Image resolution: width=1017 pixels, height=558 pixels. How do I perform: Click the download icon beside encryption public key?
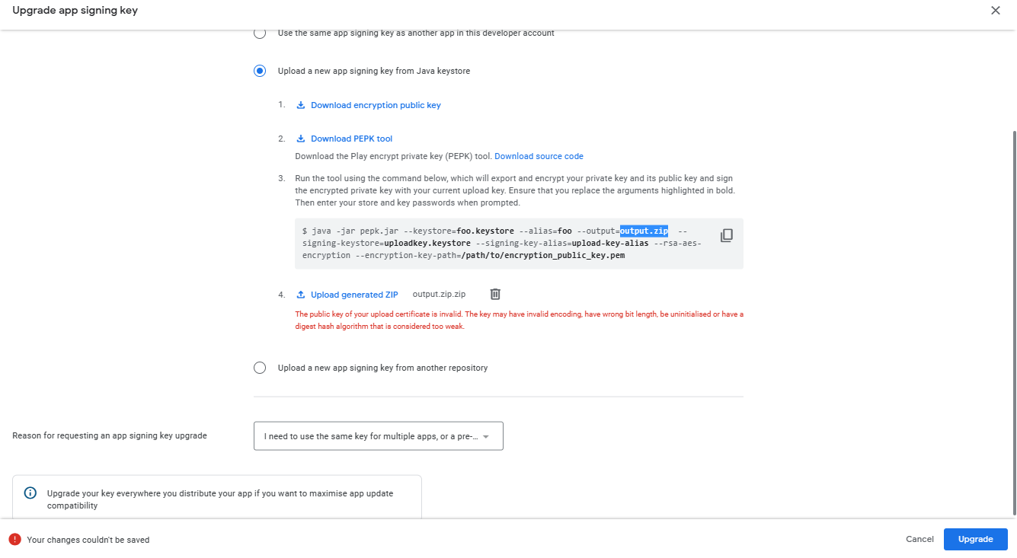coord(301,105)
